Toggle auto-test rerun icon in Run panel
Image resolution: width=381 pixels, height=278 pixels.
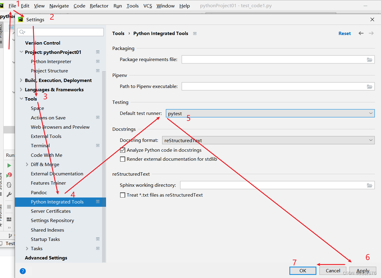(x=9, y=185)
